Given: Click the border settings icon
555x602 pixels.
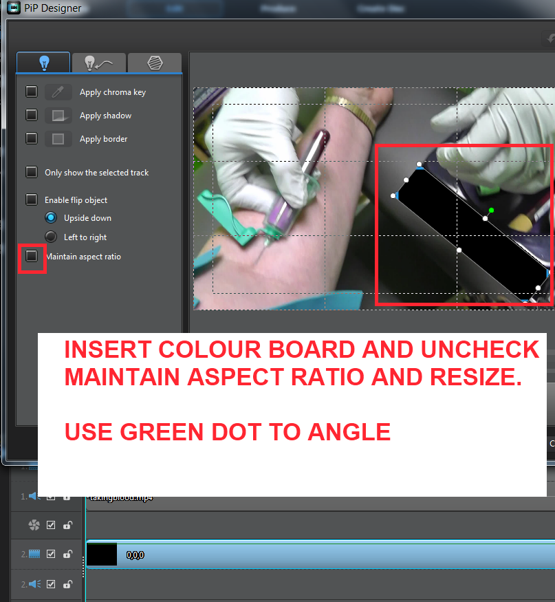Looking at the screenshot, I should [58, 139].
